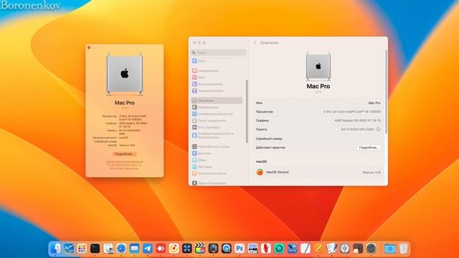Open the Stocks chart icon in Dock
Screen dimensions: 459x258
coord(69,249)
